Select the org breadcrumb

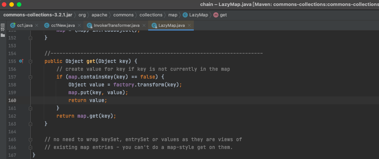(82, 15)
